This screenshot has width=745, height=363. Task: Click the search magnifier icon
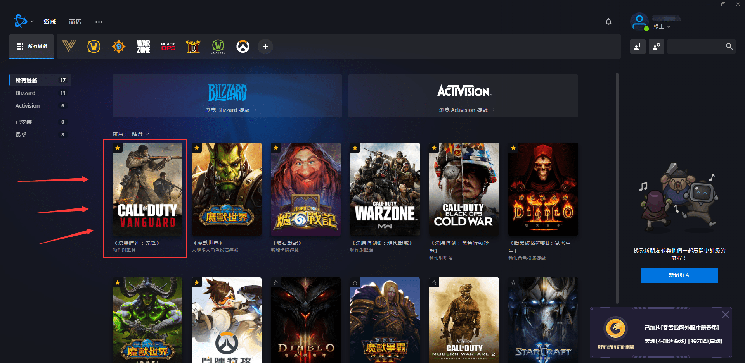pyautogui.click(x=729, y=46)
